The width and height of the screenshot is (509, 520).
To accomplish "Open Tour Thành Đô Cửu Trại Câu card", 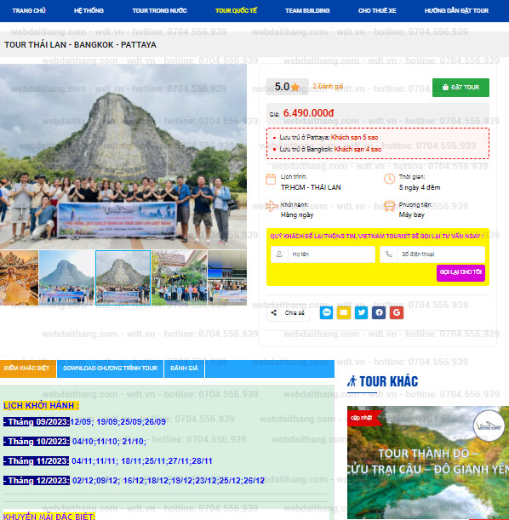I will coord(428,462).
